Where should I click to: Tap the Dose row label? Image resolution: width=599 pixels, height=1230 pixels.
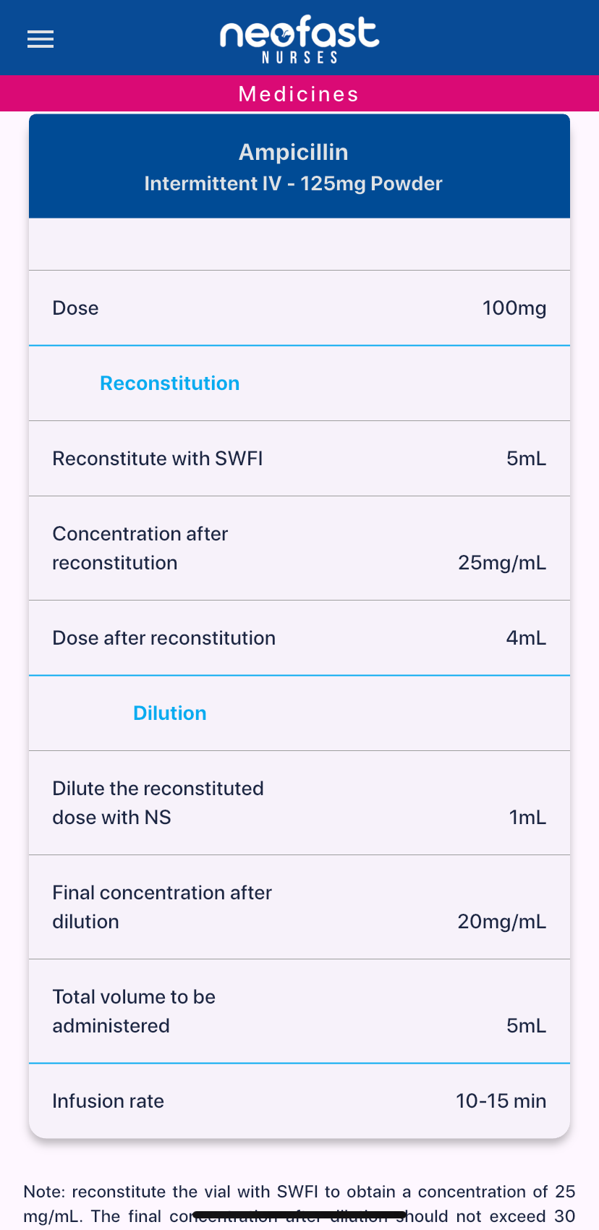pos(75,308)
